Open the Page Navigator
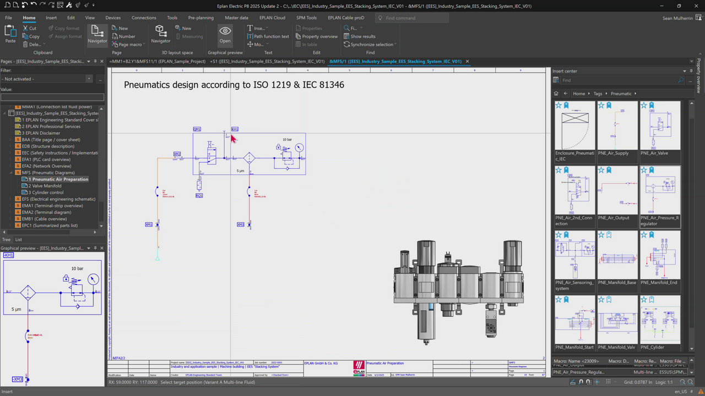Viewport: 705px width, 396px height. [x=97, y=34]
